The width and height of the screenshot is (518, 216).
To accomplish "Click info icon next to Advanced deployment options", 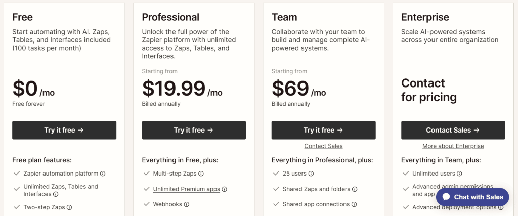I will 500,207.
